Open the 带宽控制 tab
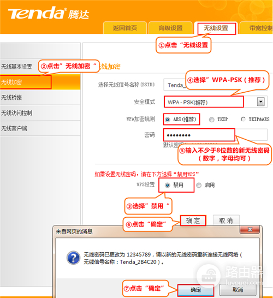This screenshot has height=298, width=273. (256, 28)
